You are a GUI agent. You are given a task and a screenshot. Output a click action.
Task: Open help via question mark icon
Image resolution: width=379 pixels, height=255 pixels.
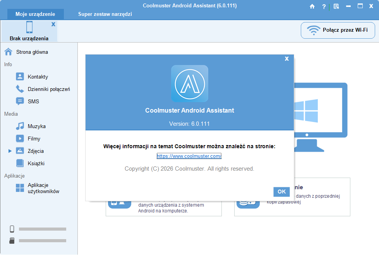pyautogui.click(x=324, y=7)
